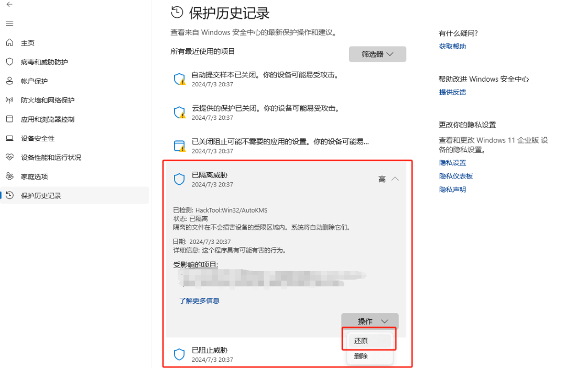Open 设备性能和运行状况 heart icon
The height and width of the screenshot is (368, 566).
(10, 157)
